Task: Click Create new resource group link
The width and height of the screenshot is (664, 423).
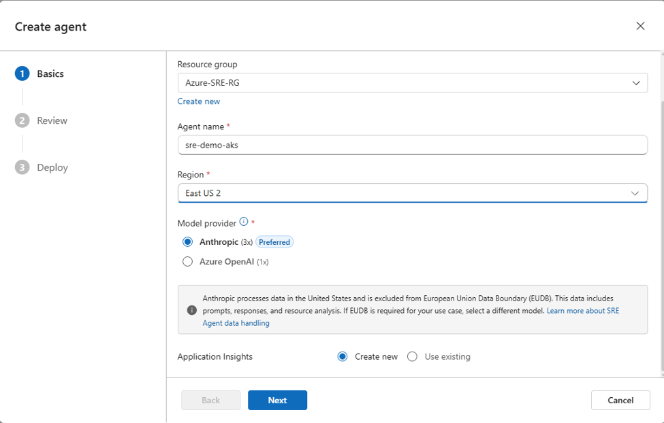Action: [x=199, y=101]
